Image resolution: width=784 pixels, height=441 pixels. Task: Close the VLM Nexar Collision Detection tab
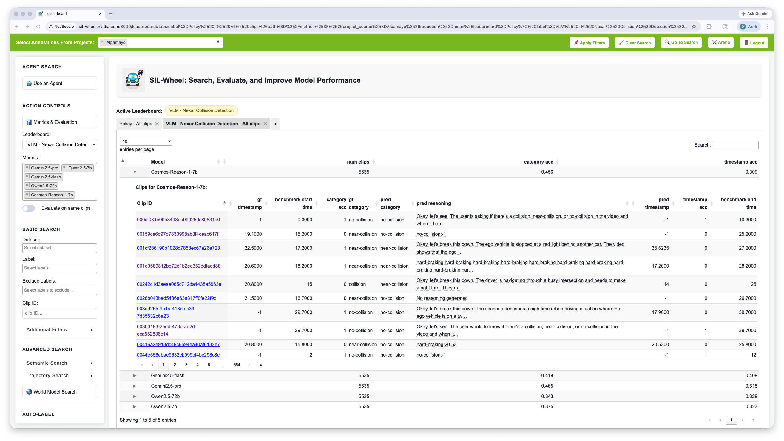[x=266, y=124]
